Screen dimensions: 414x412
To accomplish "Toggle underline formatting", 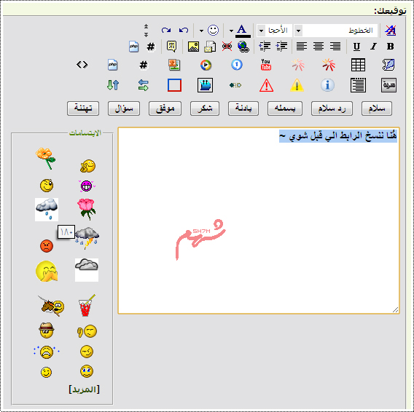I will point(356,47).
